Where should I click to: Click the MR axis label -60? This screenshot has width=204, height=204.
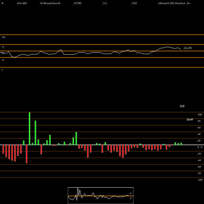click(x=199, y=167)
